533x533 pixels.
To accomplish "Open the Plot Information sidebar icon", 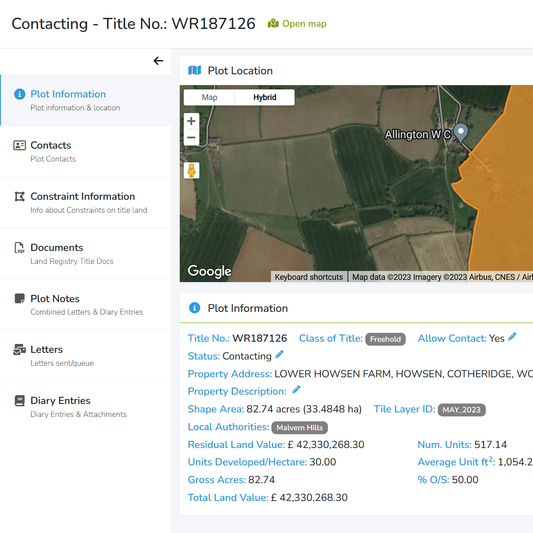I will pyautogui.click(x=19, y=94).
